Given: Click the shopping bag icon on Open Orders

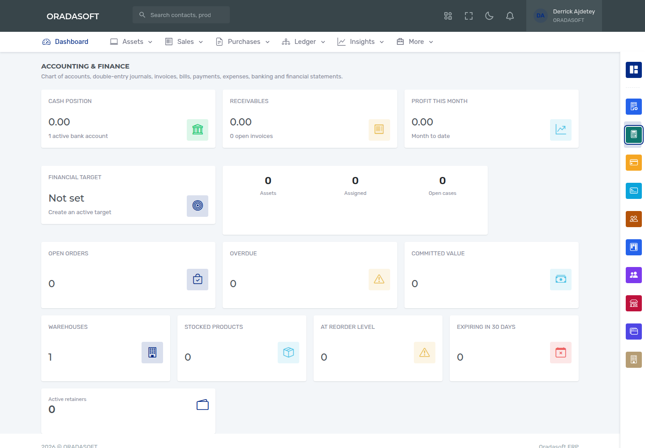Looking at the screenshot, I should (x=198, y=280).
